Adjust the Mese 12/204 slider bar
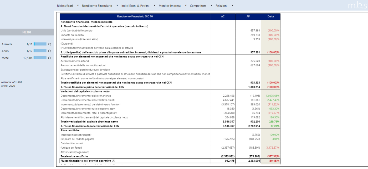Viewport: 368px width, 169px height. point(40,58)
